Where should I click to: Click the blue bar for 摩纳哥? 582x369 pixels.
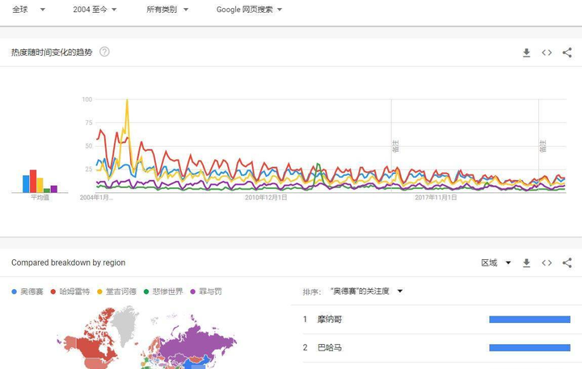click(529, 319)
